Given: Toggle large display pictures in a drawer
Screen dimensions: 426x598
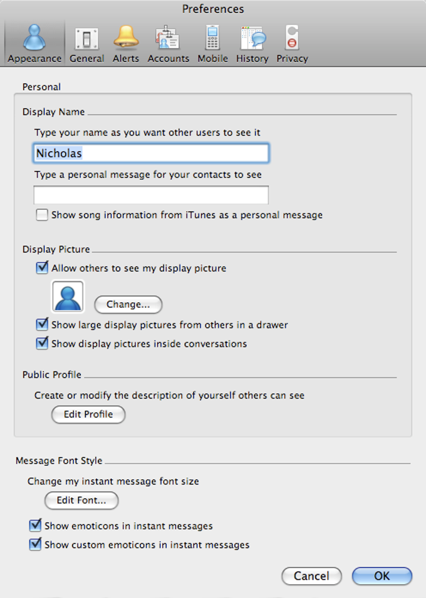Looking at the screenshot, I should (41, 324).
